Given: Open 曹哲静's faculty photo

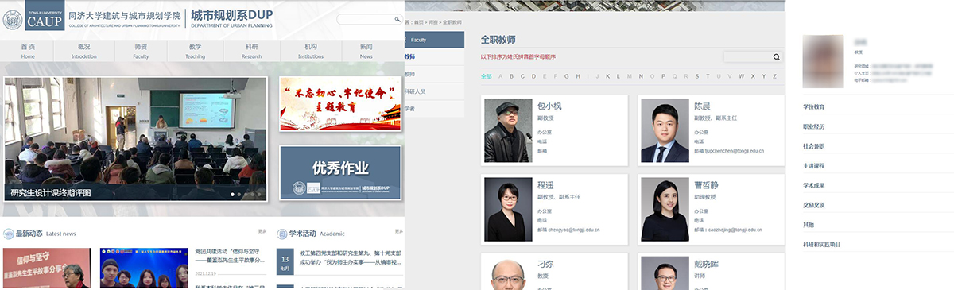Looking at the screenshot, I should [x=665, y=209].
